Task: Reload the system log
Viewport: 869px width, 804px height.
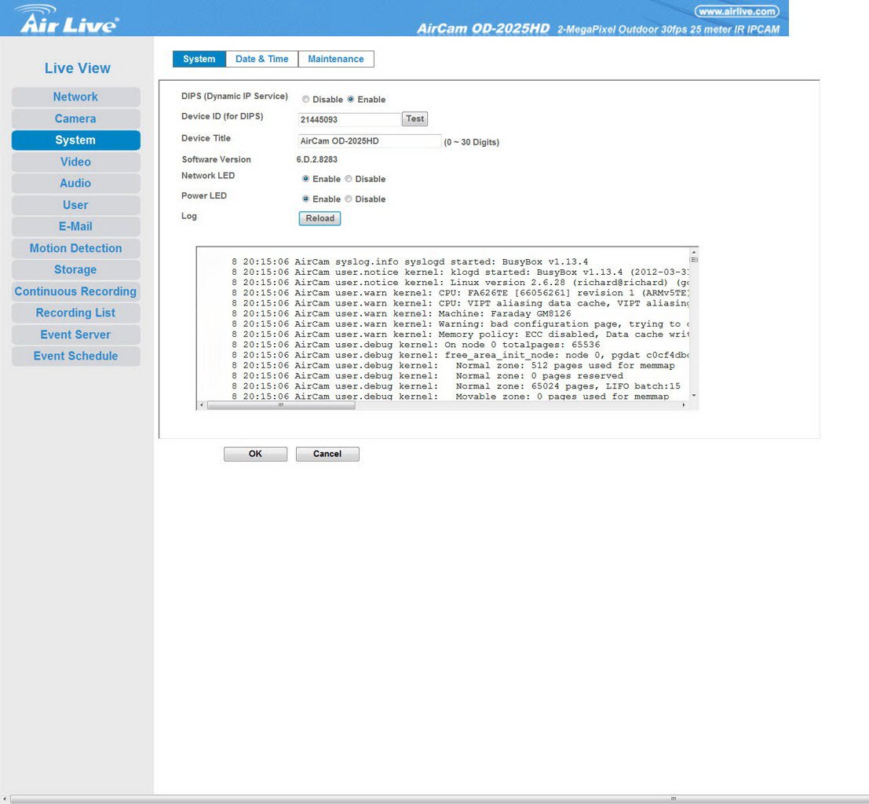Action: (x=319, y=218)
